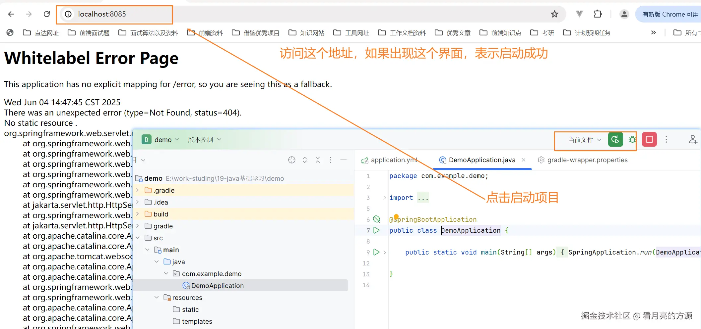Viewport: 701px width, 329px height.
Task: Collapse the src folder
Action: pos(138,238)
